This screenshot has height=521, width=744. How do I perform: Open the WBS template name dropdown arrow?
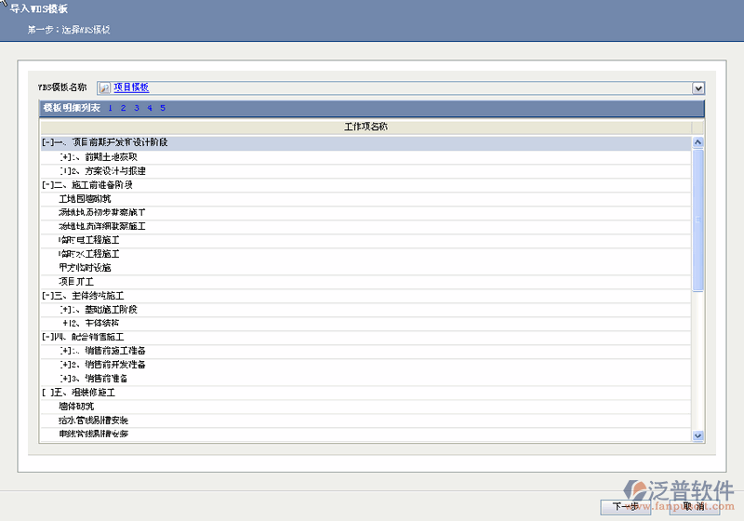coord(697,88)
